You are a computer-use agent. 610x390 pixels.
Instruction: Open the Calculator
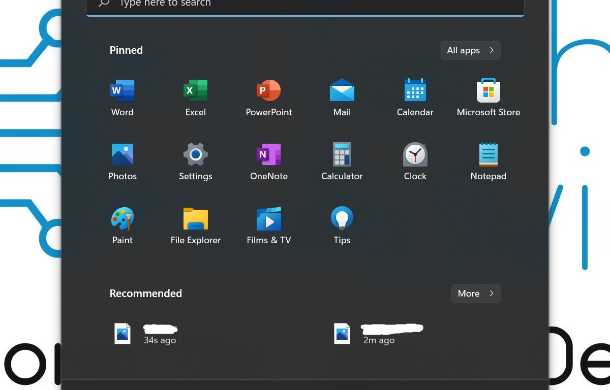tap(342, 161)
